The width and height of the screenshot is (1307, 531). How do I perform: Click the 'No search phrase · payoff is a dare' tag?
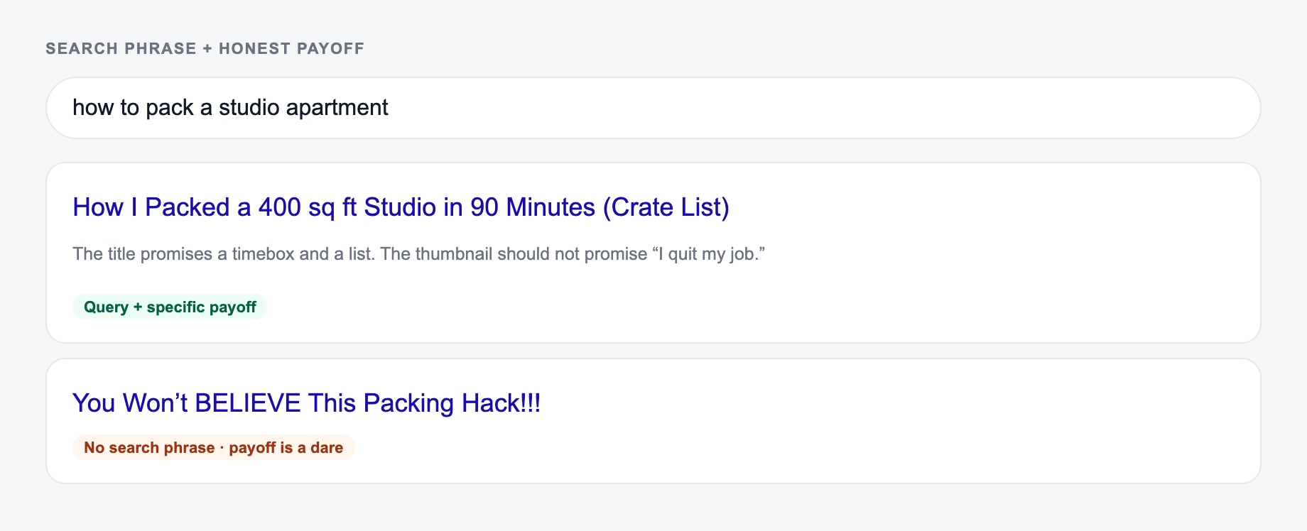[x=213, y=447]
